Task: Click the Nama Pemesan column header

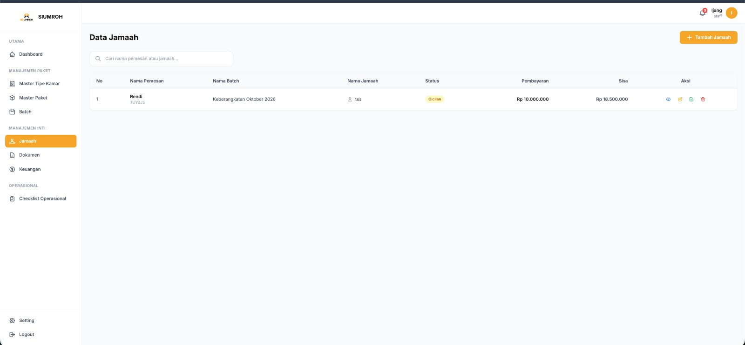Action: (x=147, y=81)
